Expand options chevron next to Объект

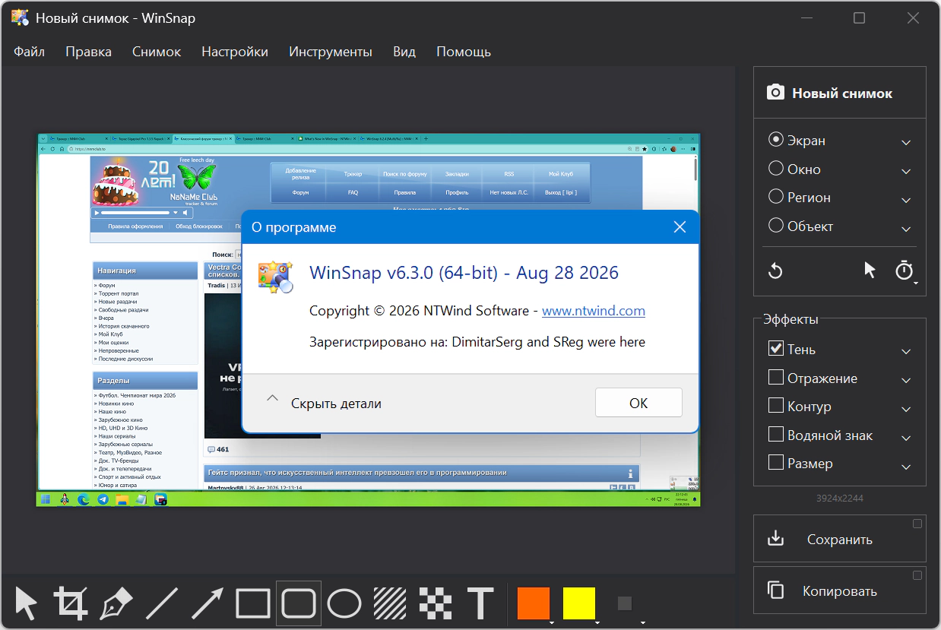coord(906,228)
